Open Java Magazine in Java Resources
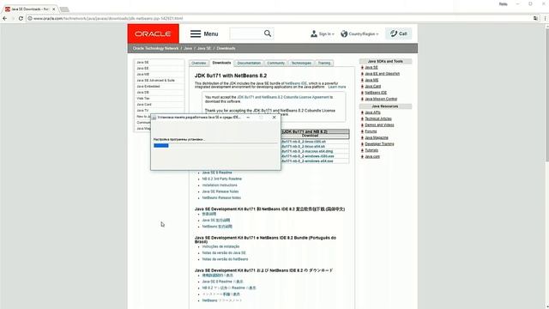This screenshot has height=309, width=549. 377,137
